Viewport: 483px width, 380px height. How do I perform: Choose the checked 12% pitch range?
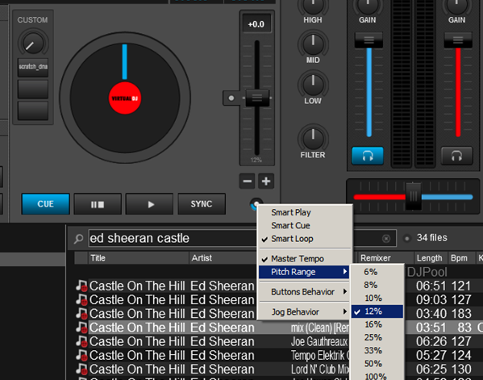click(377, 311)
